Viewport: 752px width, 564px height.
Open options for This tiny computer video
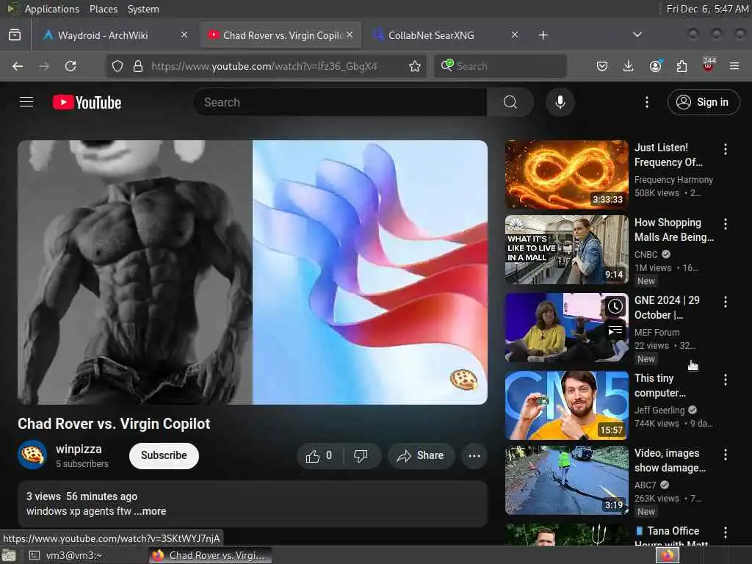[x=725, y=380]
